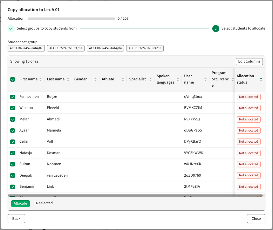Uncheck Melani Ahmadi row checkbox
Viewport: 273px width, 230px height.
click(x=12, y=119)
